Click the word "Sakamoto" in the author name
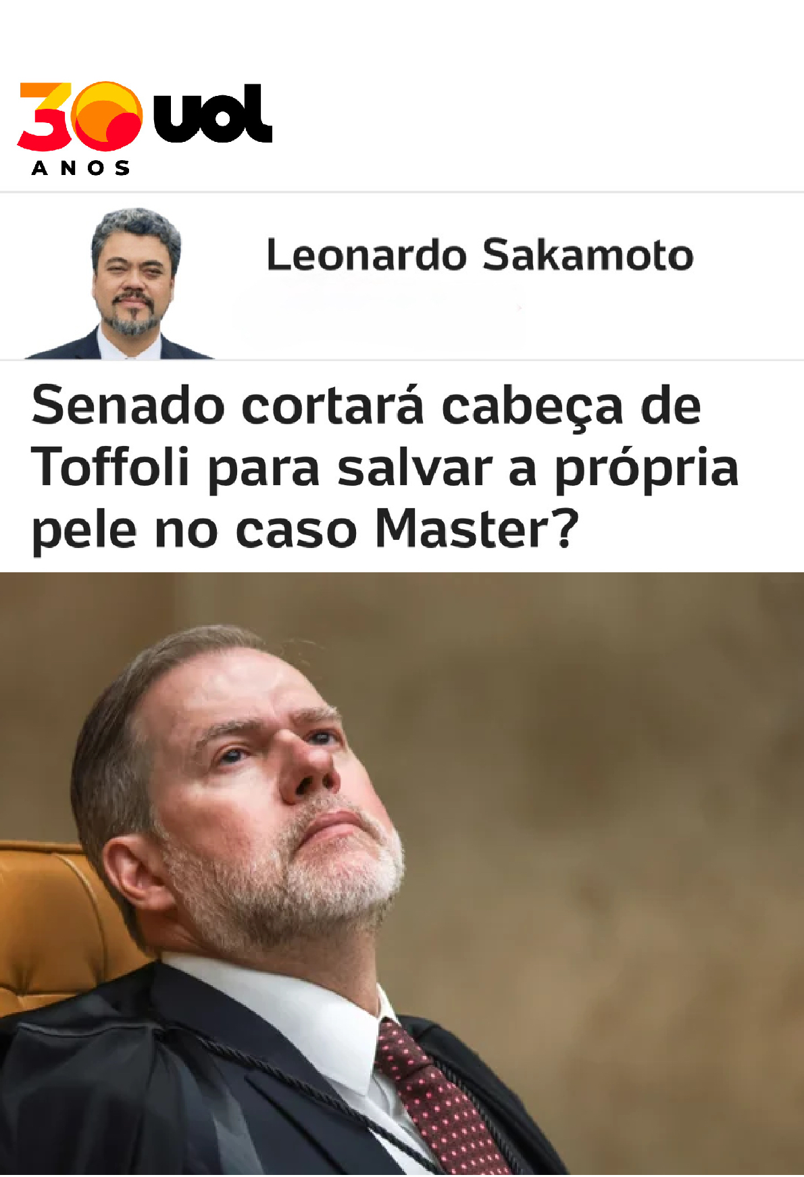 (588, 255)
